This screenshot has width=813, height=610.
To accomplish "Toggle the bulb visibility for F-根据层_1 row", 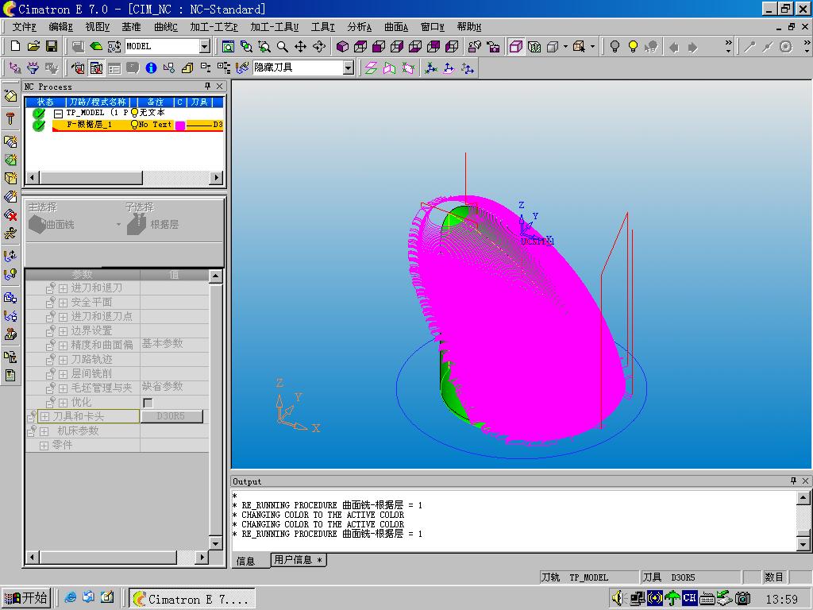I will pos(135,125).
